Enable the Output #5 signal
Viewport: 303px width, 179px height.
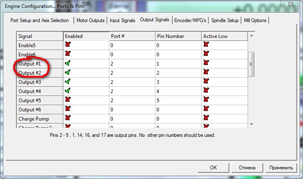(68, 99)
